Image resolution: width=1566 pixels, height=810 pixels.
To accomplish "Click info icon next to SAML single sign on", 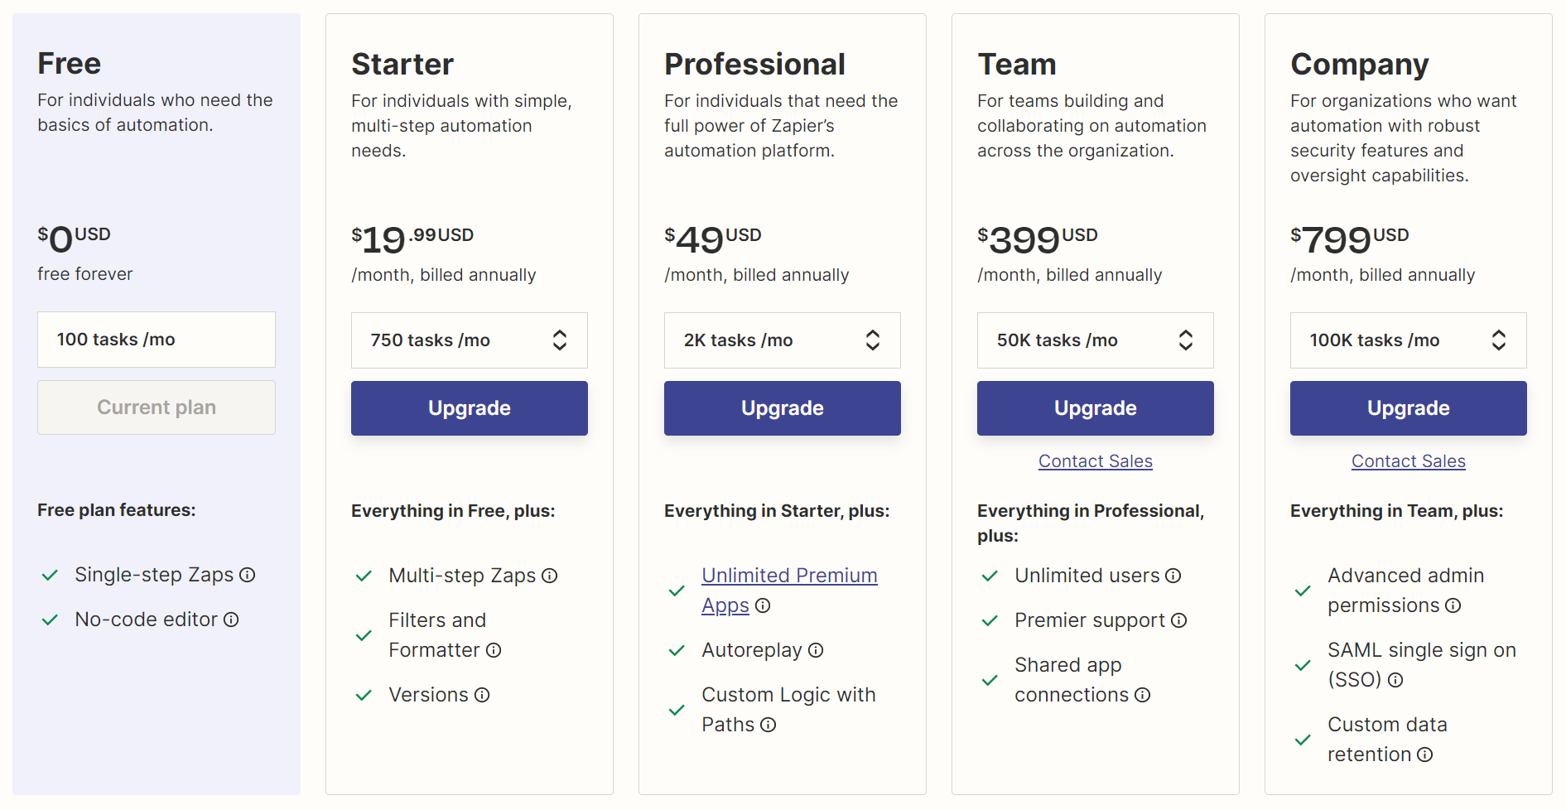I will click(x=1395, y=680).
